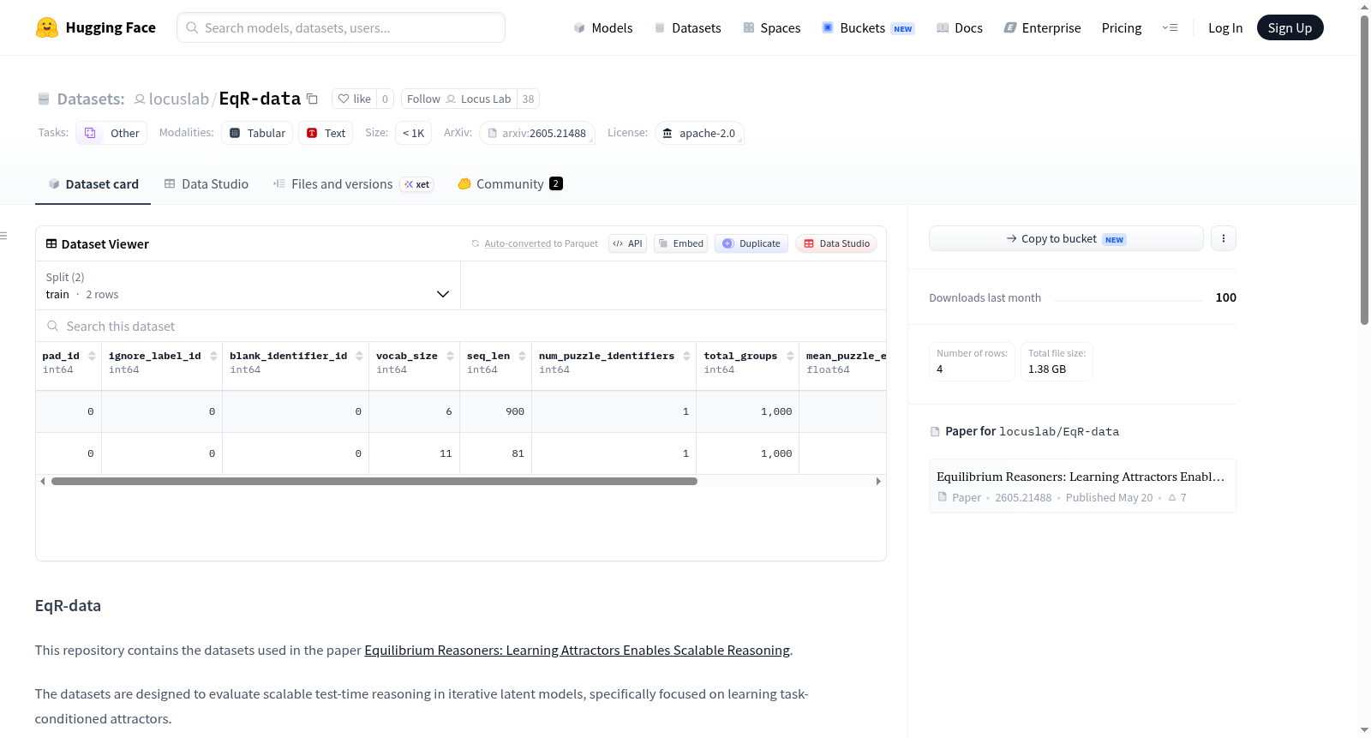Click the like heart button
This screenshot has height=738, width=1371.
click(354, 99)
